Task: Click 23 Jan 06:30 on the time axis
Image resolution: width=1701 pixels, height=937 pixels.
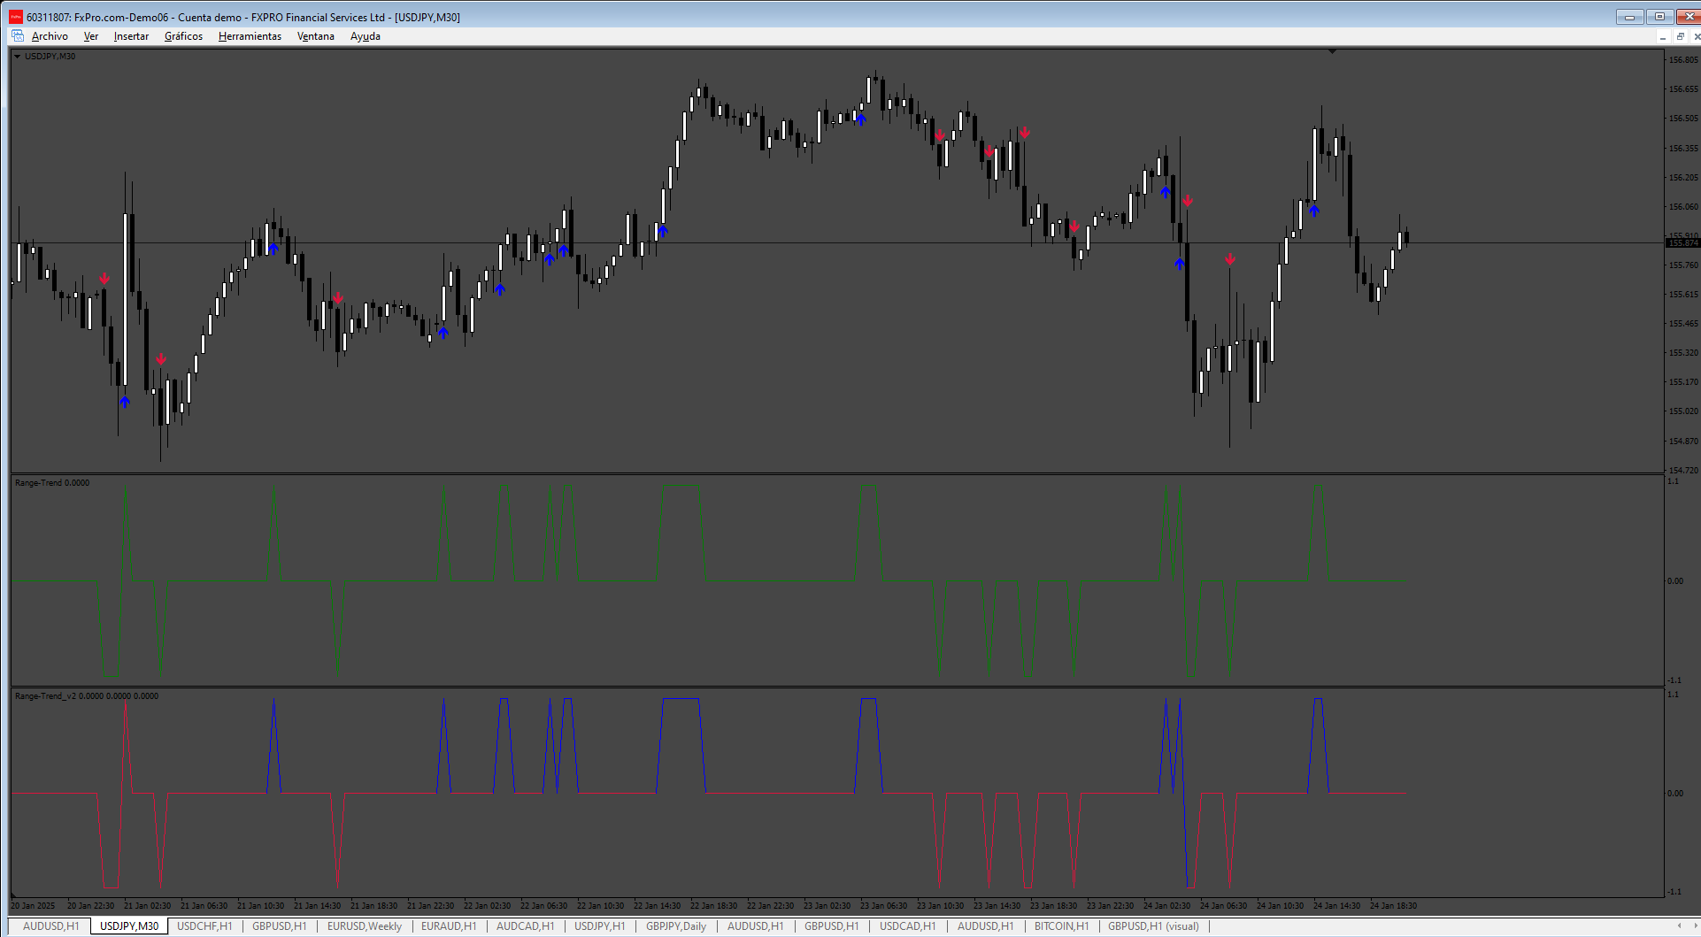Action: [x=883, y=906]
